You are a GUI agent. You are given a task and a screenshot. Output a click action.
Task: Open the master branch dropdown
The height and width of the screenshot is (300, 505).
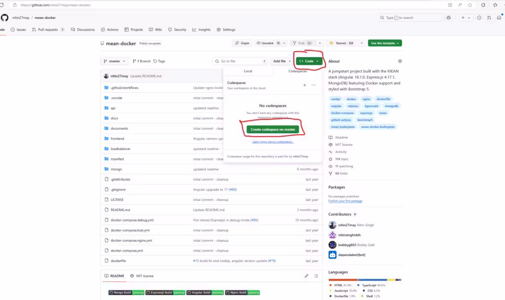pos(114,61)
